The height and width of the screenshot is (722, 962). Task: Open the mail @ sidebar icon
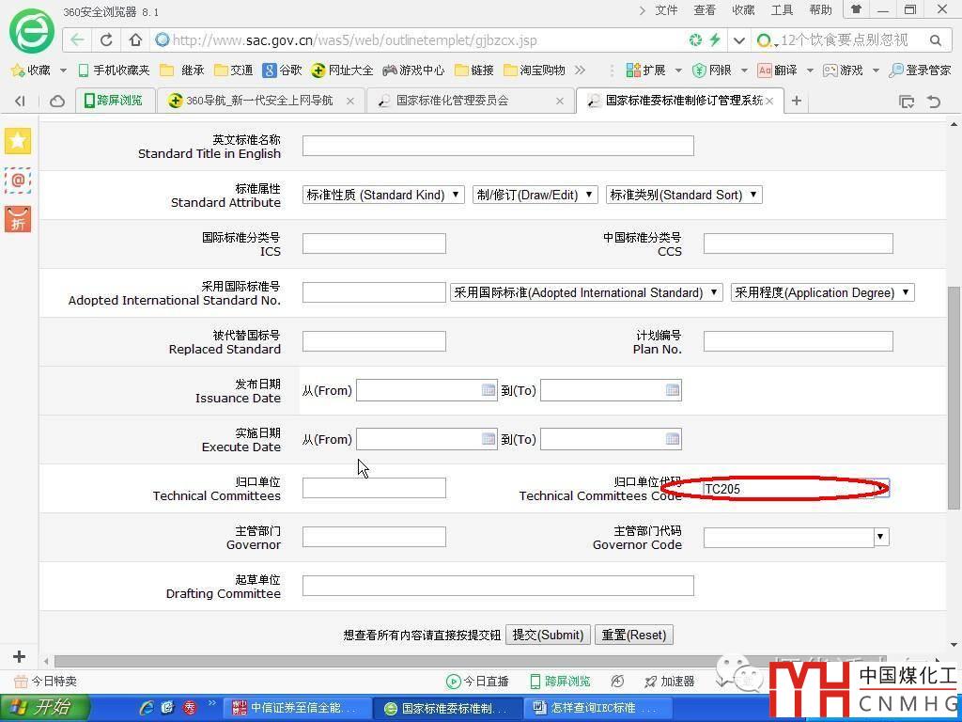point(18,180)
